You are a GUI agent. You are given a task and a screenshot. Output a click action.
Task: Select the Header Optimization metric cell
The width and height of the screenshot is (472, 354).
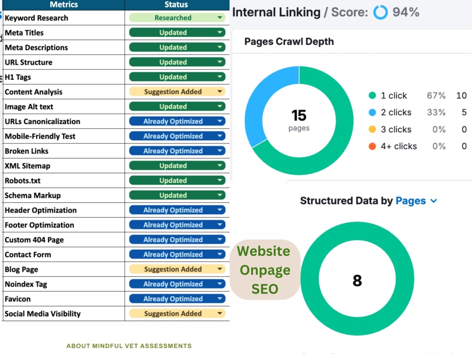(64, 210)
